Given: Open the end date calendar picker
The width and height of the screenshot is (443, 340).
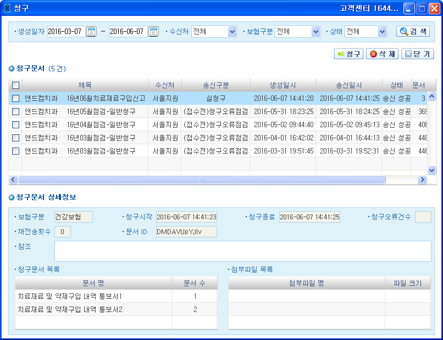Looking at the screenshot, I should tap(154, 32).
